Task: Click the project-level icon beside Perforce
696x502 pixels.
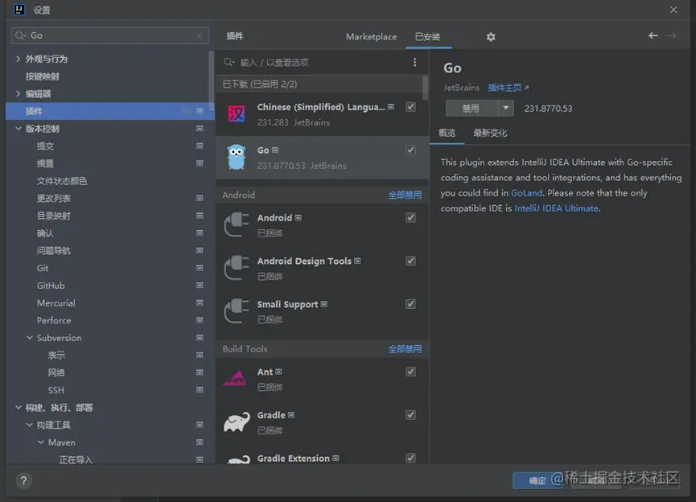Action: (x=200, y=320)
